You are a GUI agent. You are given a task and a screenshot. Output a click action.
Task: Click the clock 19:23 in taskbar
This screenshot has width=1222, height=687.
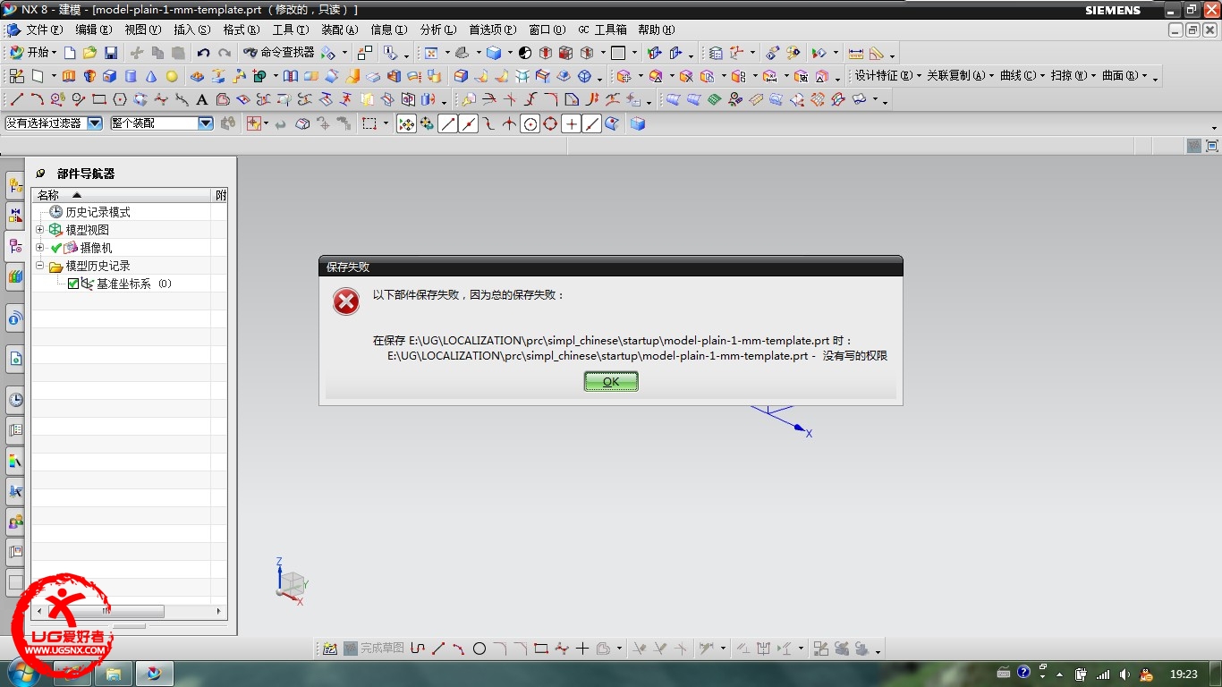coord(1184,674)
